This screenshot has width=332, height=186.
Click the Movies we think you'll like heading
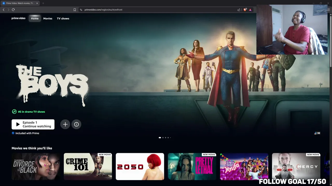(x=32, y=148)
